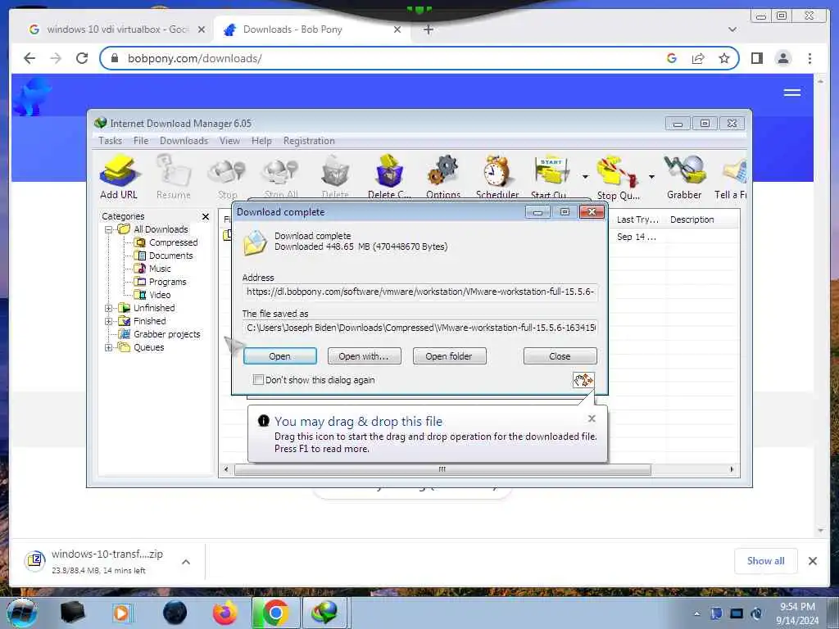Image resolution: width=839 pixels, height=629 pixels.
Task: Bookmark this page with star icon
Action: pyautogui.click(x=724, y=58)
